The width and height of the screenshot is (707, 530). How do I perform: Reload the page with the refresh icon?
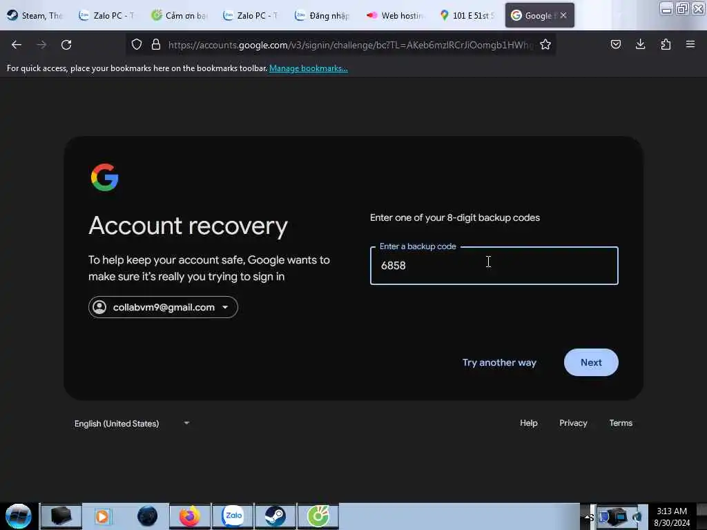click(66, 45)
